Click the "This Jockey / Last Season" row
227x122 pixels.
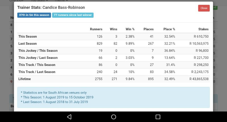click(38, 58)
